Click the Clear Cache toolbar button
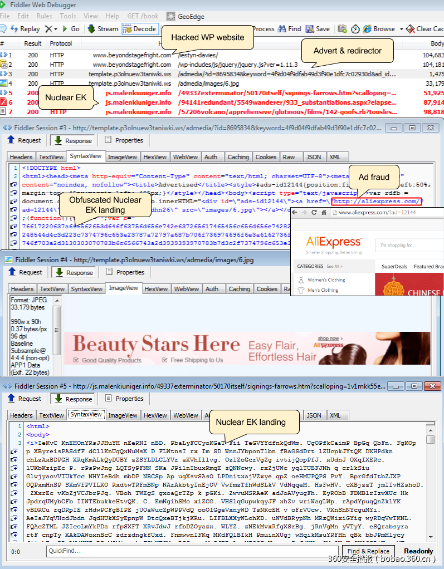444x569 pixels. click(x=424, y=29)
